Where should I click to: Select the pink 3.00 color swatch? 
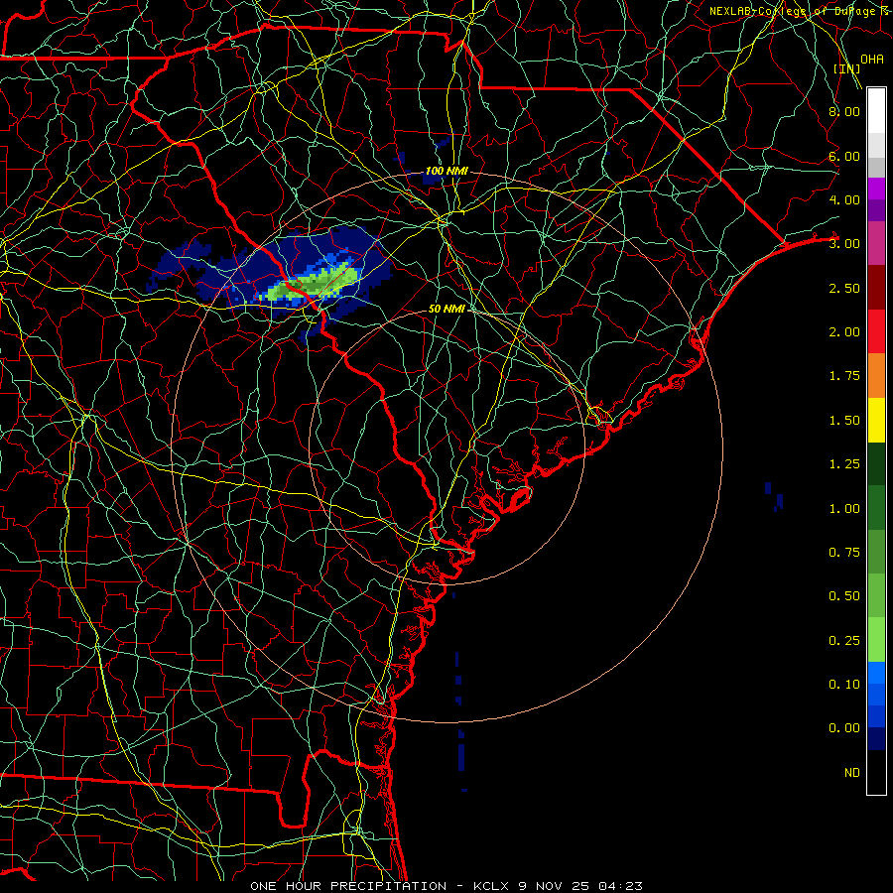(x=876, y=243)
